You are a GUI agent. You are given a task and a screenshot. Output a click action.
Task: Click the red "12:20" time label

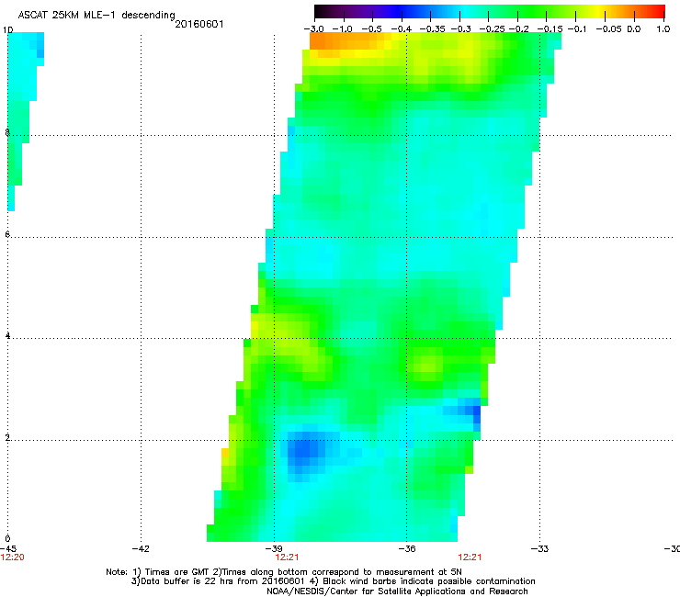(13, 558)
